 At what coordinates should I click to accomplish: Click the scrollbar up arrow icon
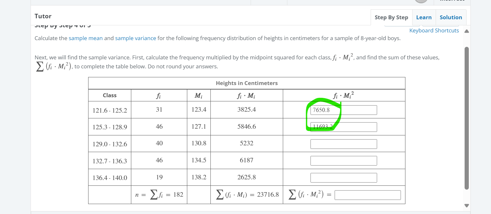pyautogui.click(x=466, y=31)
